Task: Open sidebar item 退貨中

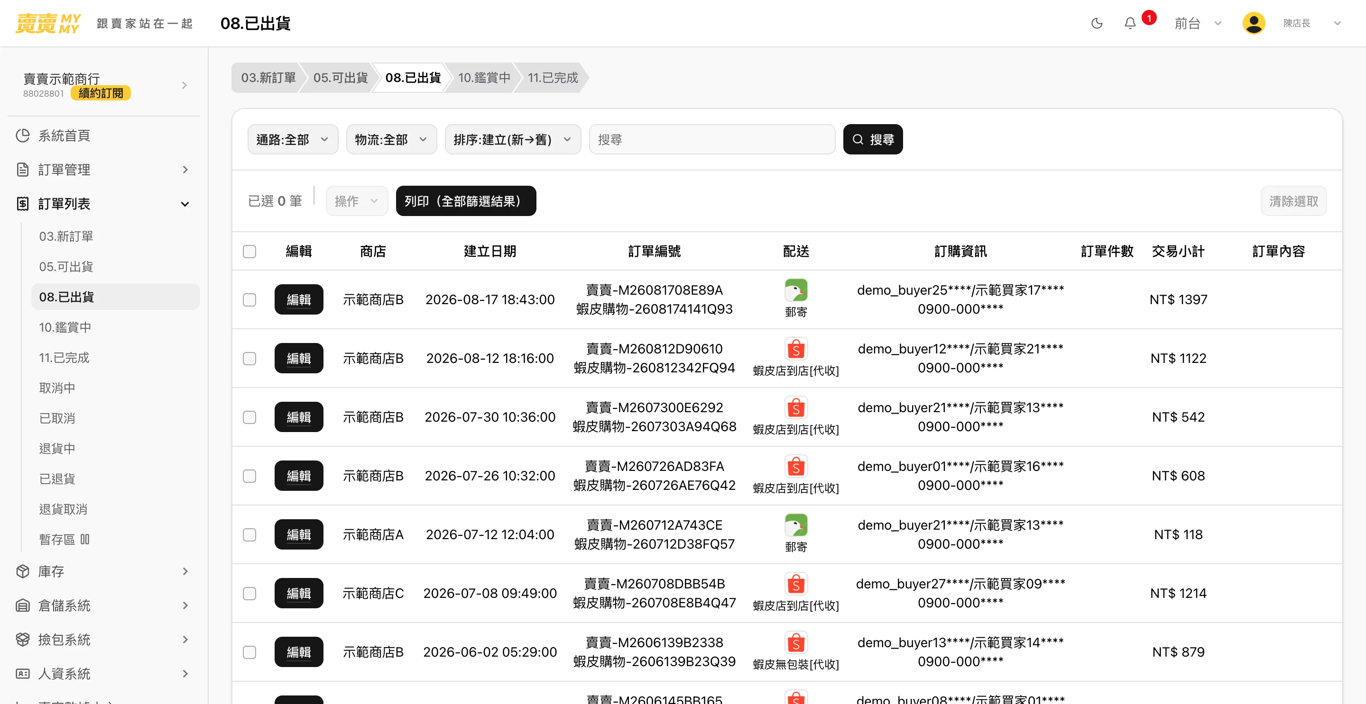Action: coord(57,448)
